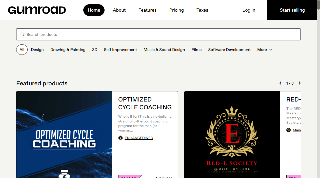Viewport: 320px width, 178px height.
Task: Open the RED-E Society product image
Action: click(232, 135)
